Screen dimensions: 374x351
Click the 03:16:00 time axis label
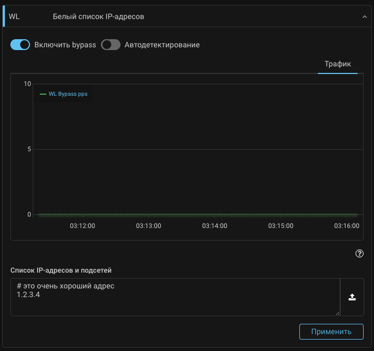tap(347, 225)
